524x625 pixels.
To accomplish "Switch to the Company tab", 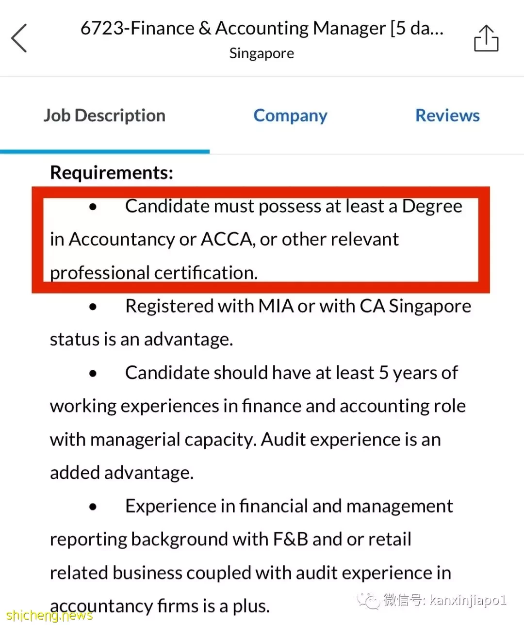I will pos(290,115).
